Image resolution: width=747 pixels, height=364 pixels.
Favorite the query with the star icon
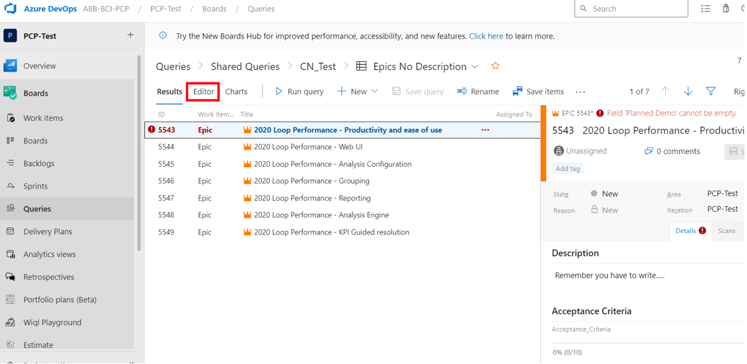[496, 66]
